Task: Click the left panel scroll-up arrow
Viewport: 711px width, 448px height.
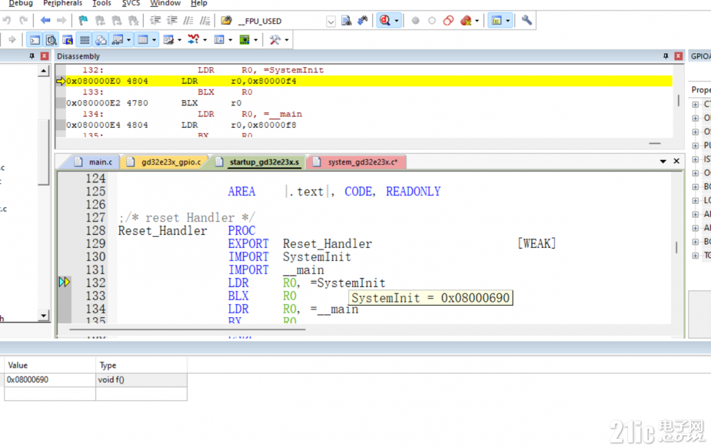Action: point(43,71)
